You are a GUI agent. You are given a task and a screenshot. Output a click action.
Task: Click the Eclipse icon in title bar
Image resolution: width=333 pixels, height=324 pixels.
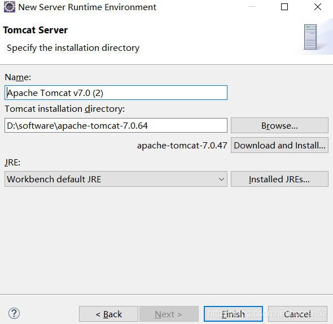pyautogui.click(x=10, y=7)
